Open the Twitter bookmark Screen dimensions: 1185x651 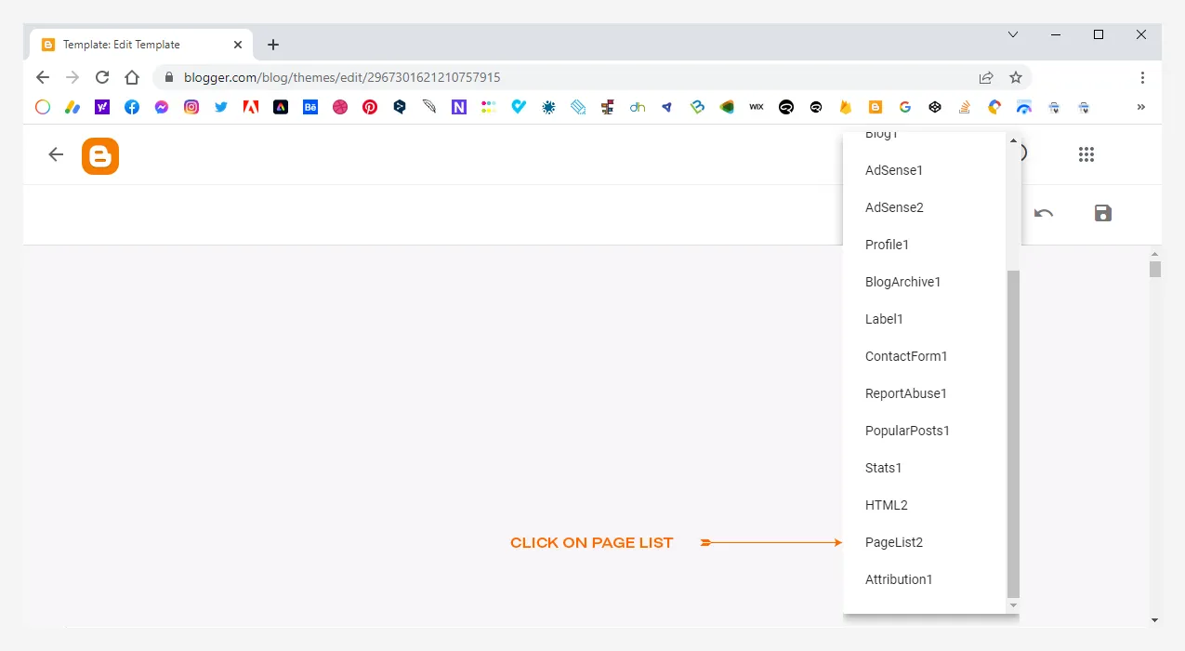(221, 107)
